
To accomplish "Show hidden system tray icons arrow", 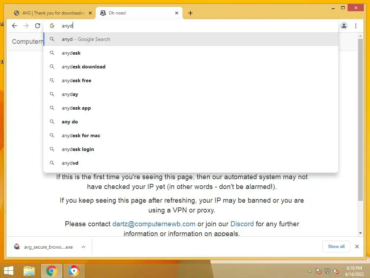I will click(x=310, y=271).
